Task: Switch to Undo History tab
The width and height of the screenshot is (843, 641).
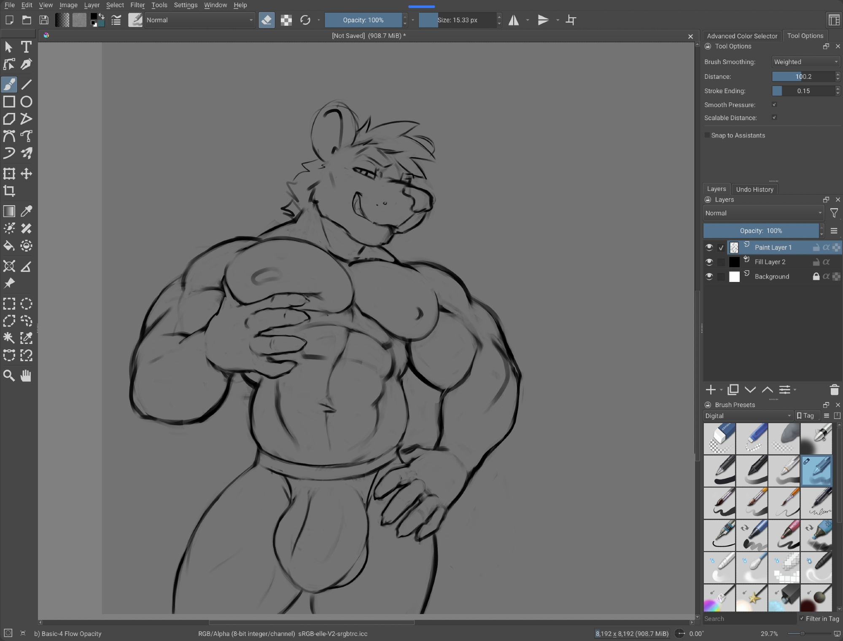Action: [754, 189]
